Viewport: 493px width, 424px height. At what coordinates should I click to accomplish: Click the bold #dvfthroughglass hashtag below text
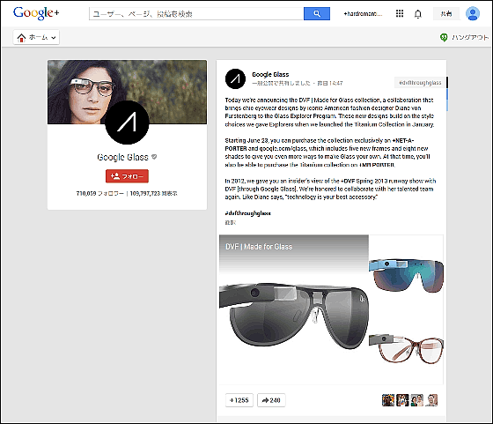coord(247,213)
